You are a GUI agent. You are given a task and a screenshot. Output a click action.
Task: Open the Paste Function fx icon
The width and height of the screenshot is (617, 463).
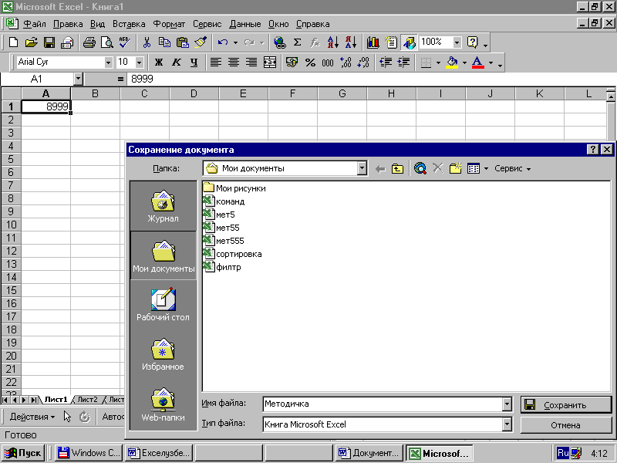(x=315, y=42)
